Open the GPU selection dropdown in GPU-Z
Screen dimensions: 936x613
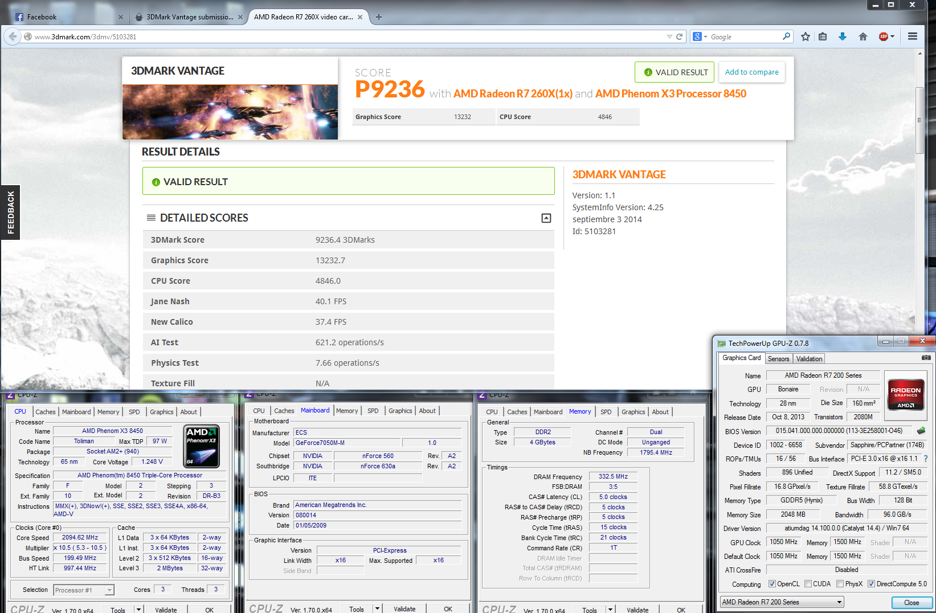(782, 602)
